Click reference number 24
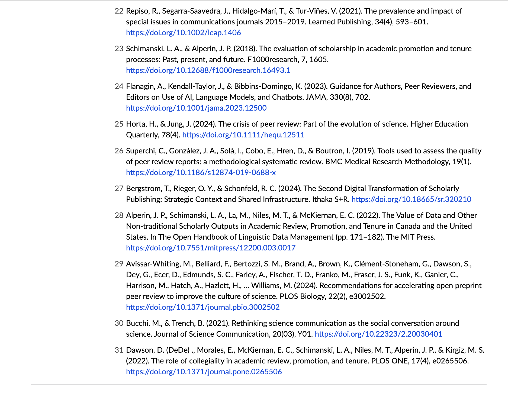 (119, 86)
